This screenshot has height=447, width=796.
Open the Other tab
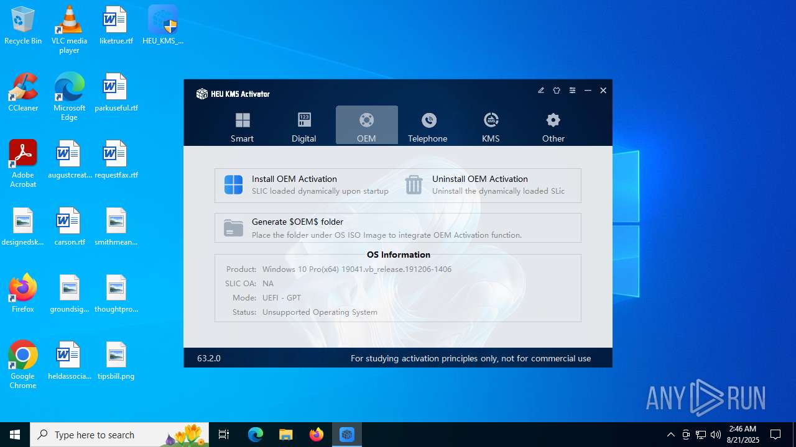pyautogui.click(x=553, y=126)
